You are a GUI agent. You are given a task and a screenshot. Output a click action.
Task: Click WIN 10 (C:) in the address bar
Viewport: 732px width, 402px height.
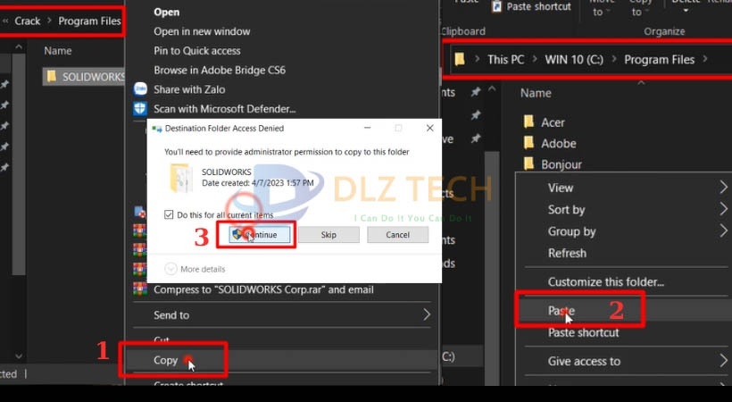(x=574, y=59)
